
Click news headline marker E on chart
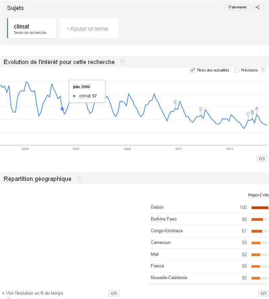point(175,102)
